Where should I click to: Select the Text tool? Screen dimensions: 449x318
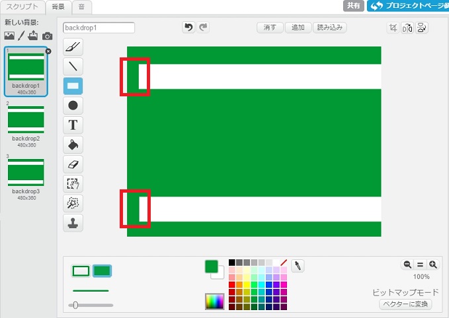click(x=73, y=125)
